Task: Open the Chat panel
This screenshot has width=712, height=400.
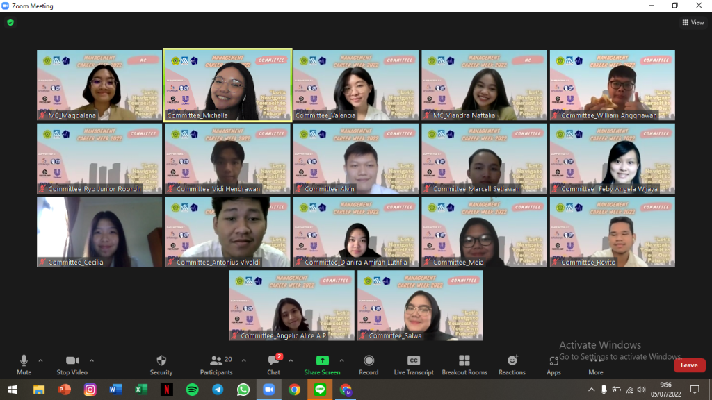Action: click(274, 364)
